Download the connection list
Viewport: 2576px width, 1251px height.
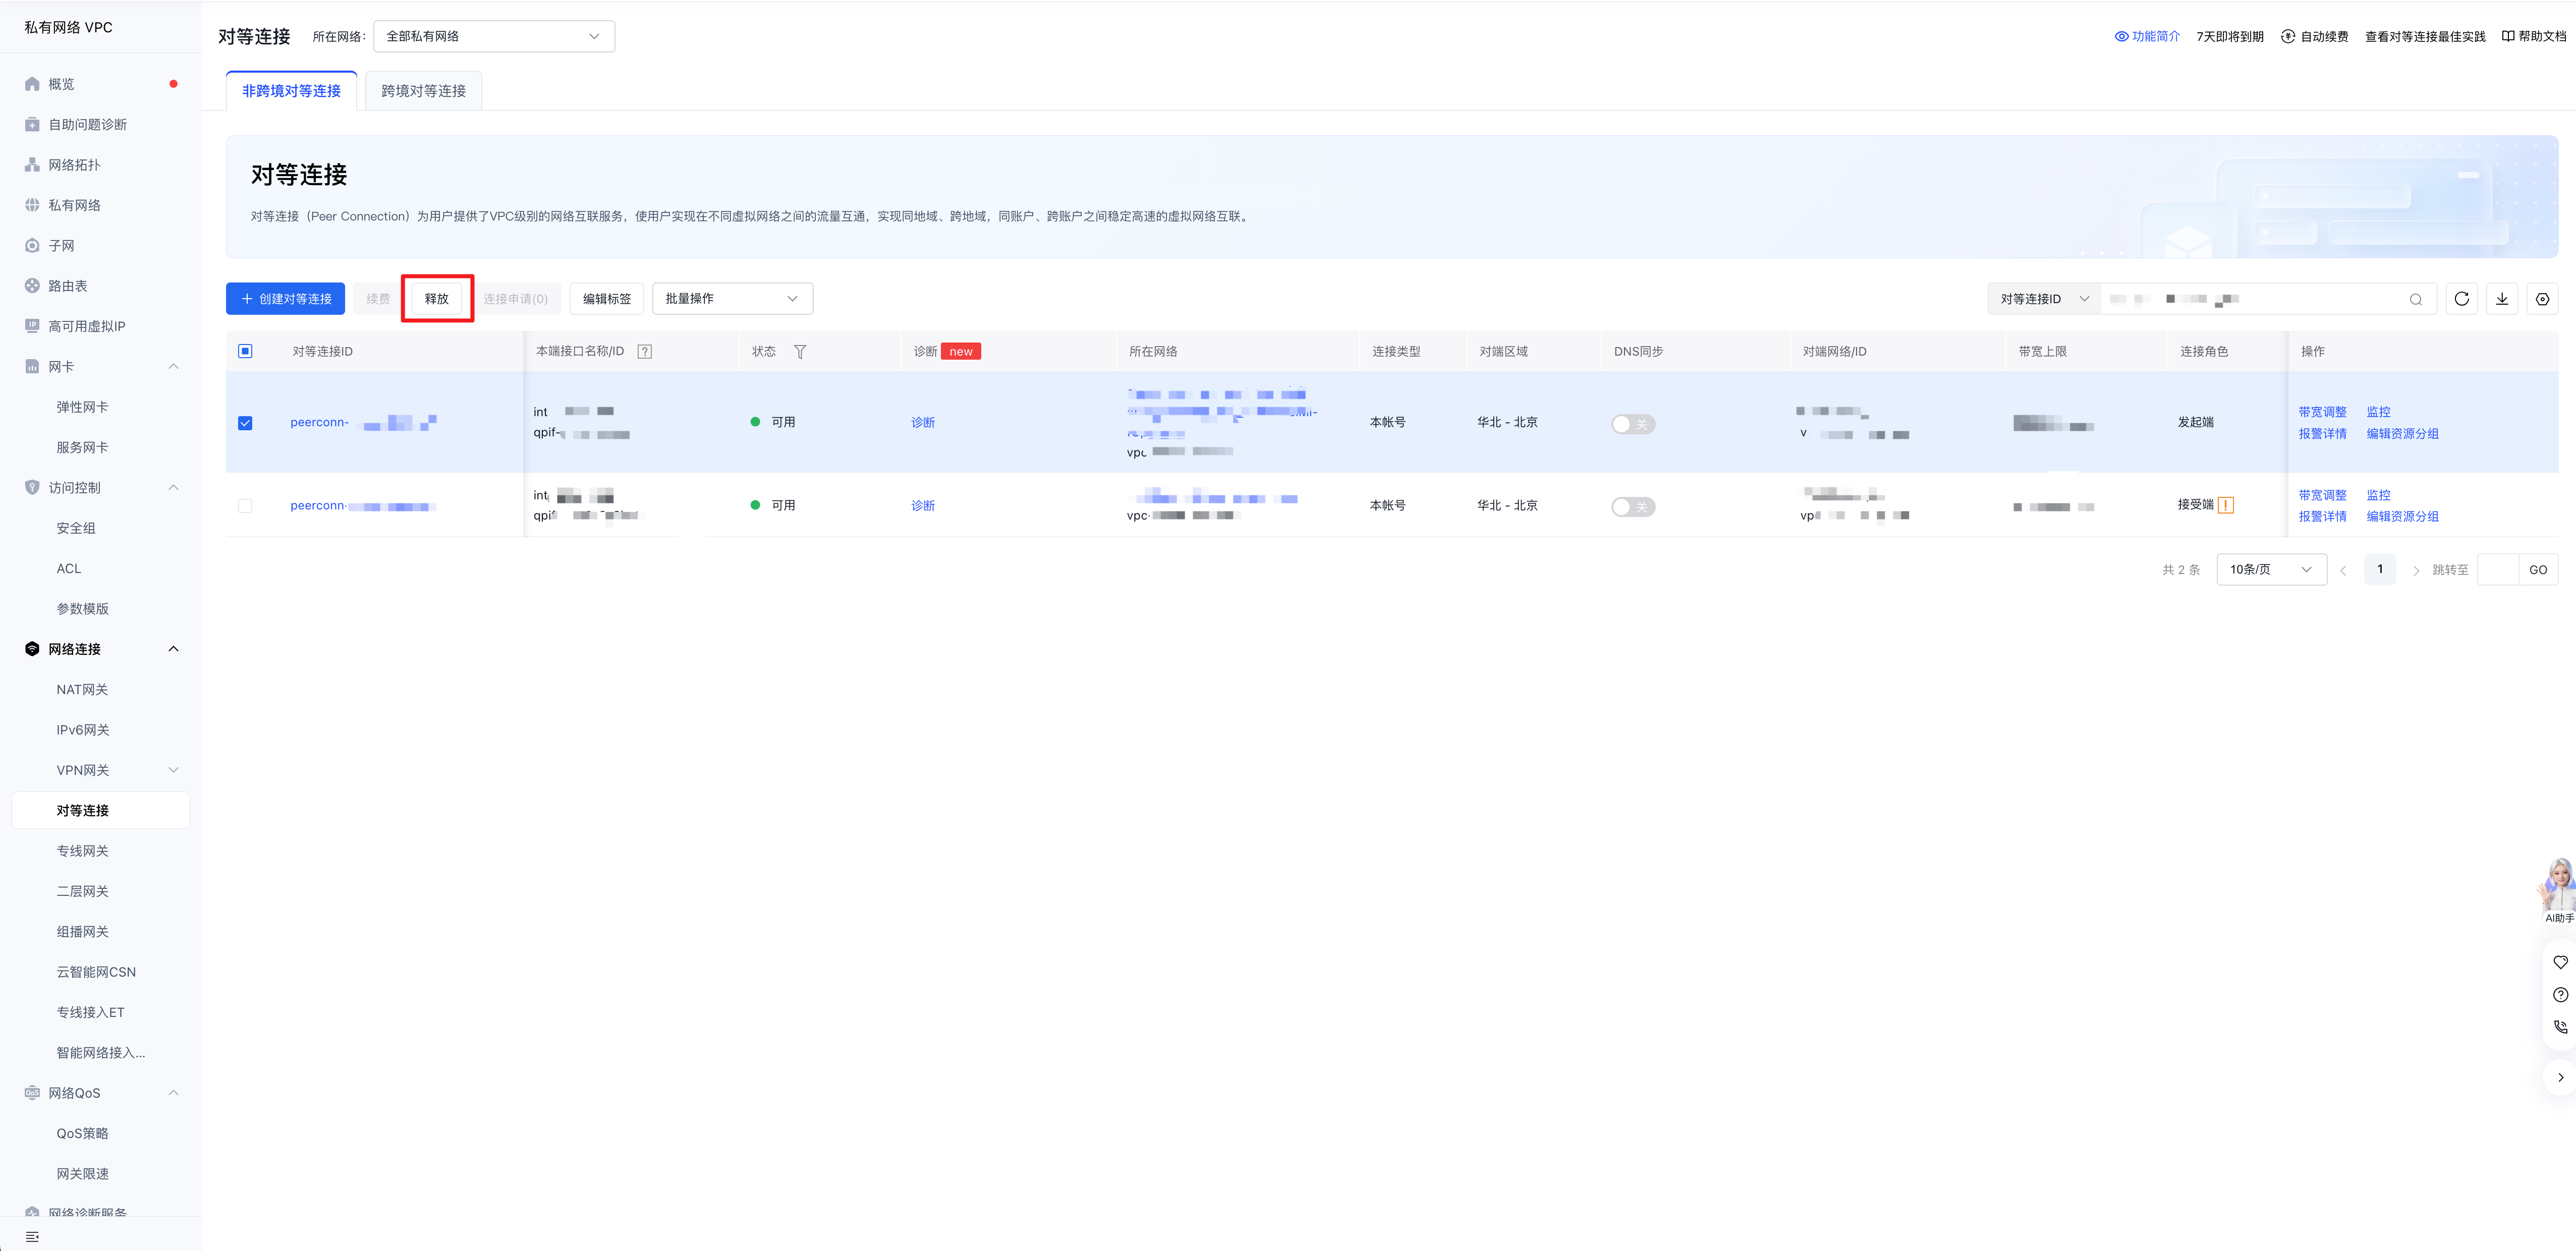(2501, 299)
